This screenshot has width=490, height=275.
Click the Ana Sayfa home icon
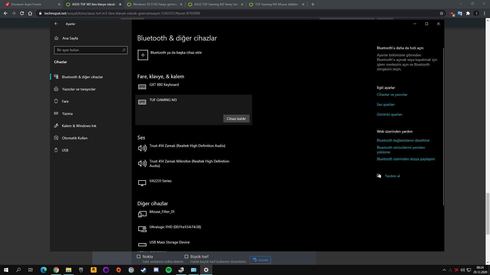click(56, 38)
